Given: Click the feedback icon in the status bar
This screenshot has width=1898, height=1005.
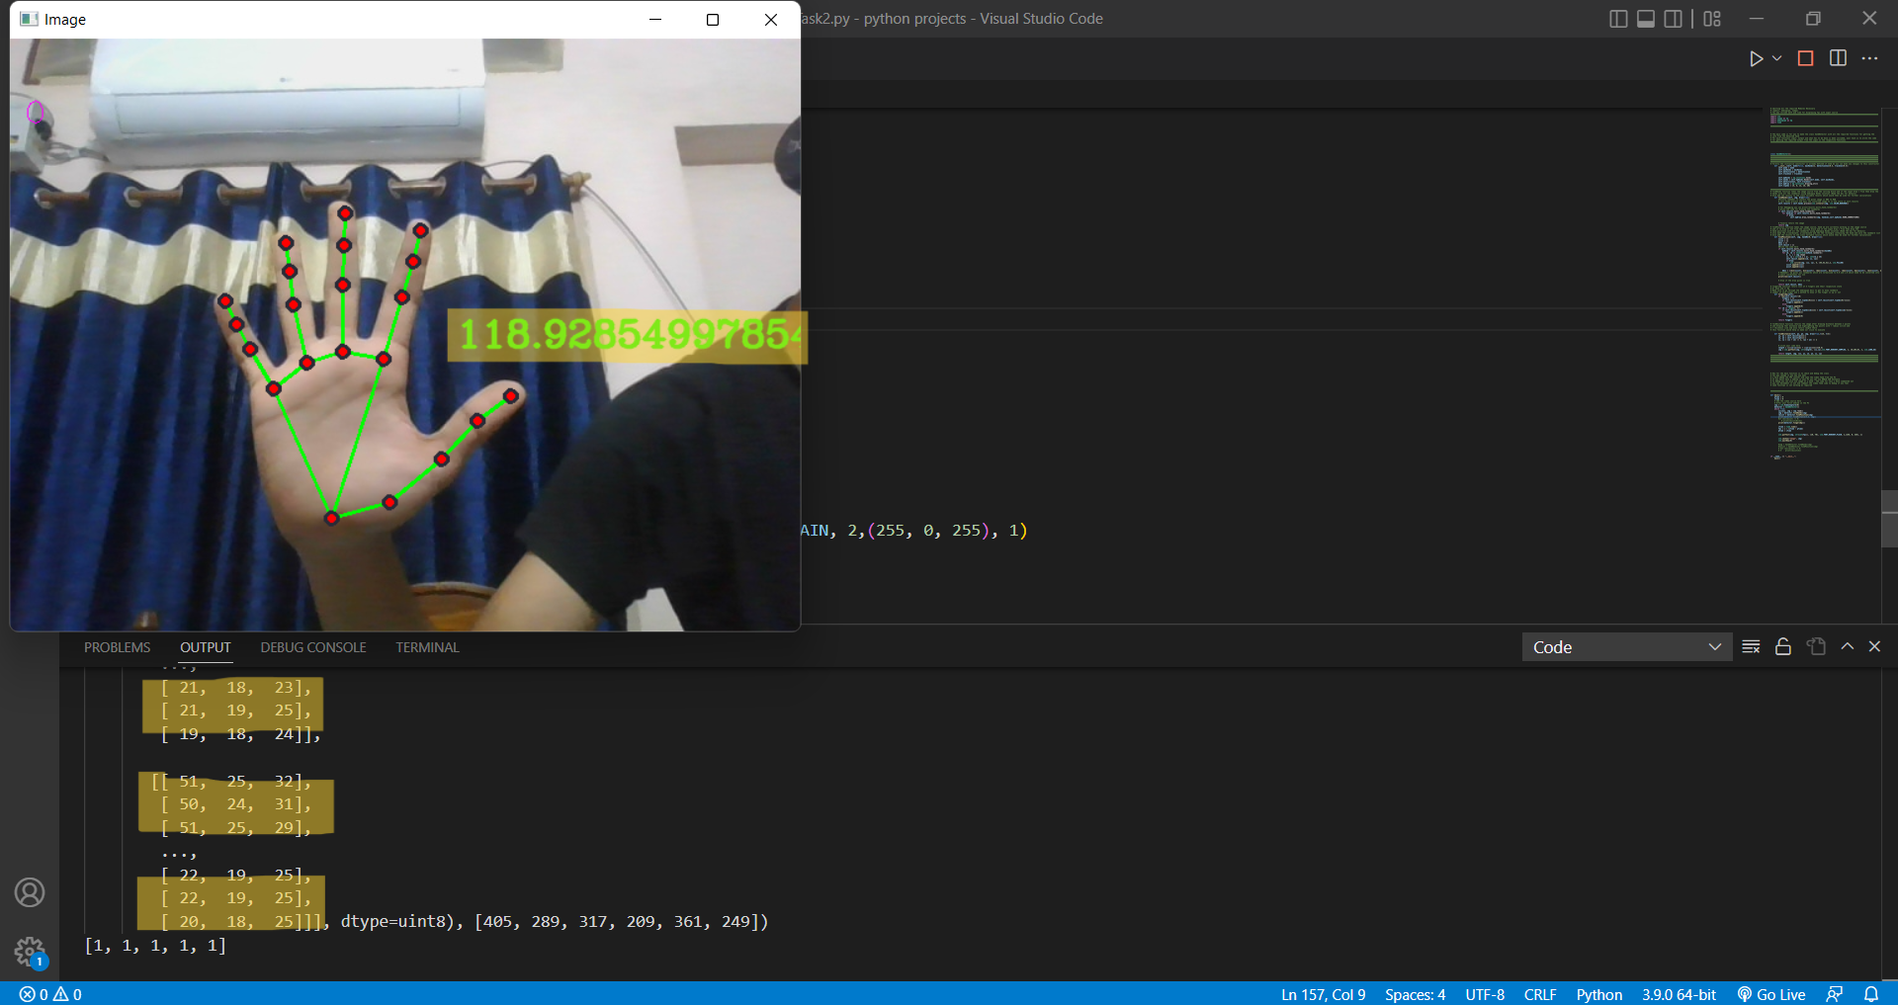Looking at the screenshot, I should tap(1834, 994).
